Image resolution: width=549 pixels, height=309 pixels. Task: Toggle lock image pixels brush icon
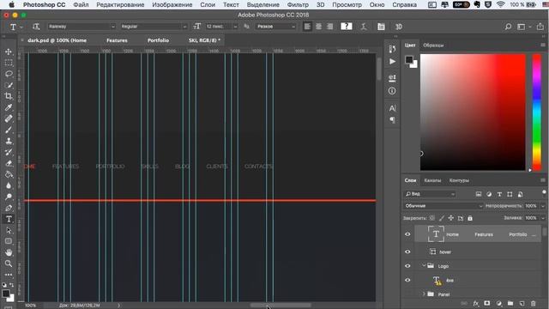[x=442, y=218]
